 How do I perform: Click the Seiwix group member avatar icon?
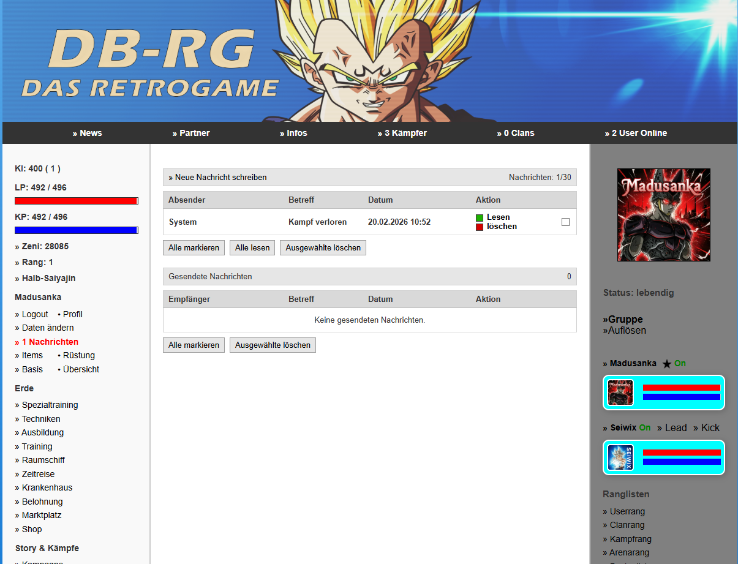click(620, 457)
